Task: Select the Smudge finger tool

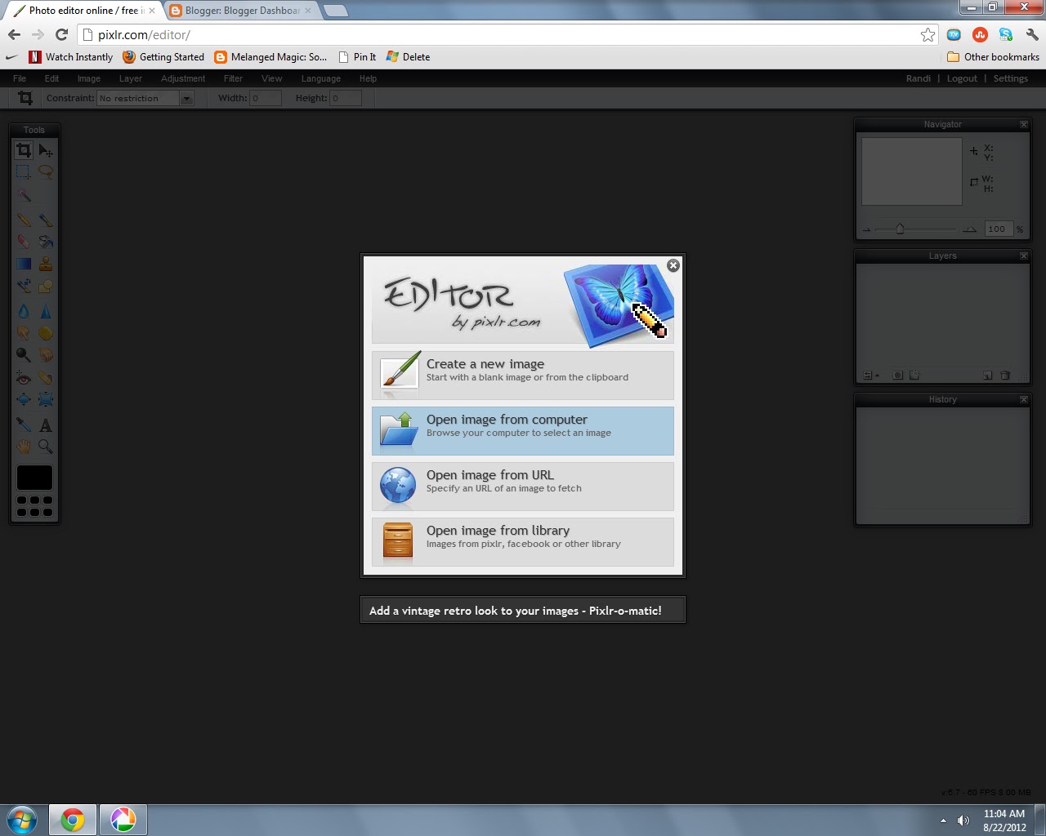Action: click(x=24, y=333)
